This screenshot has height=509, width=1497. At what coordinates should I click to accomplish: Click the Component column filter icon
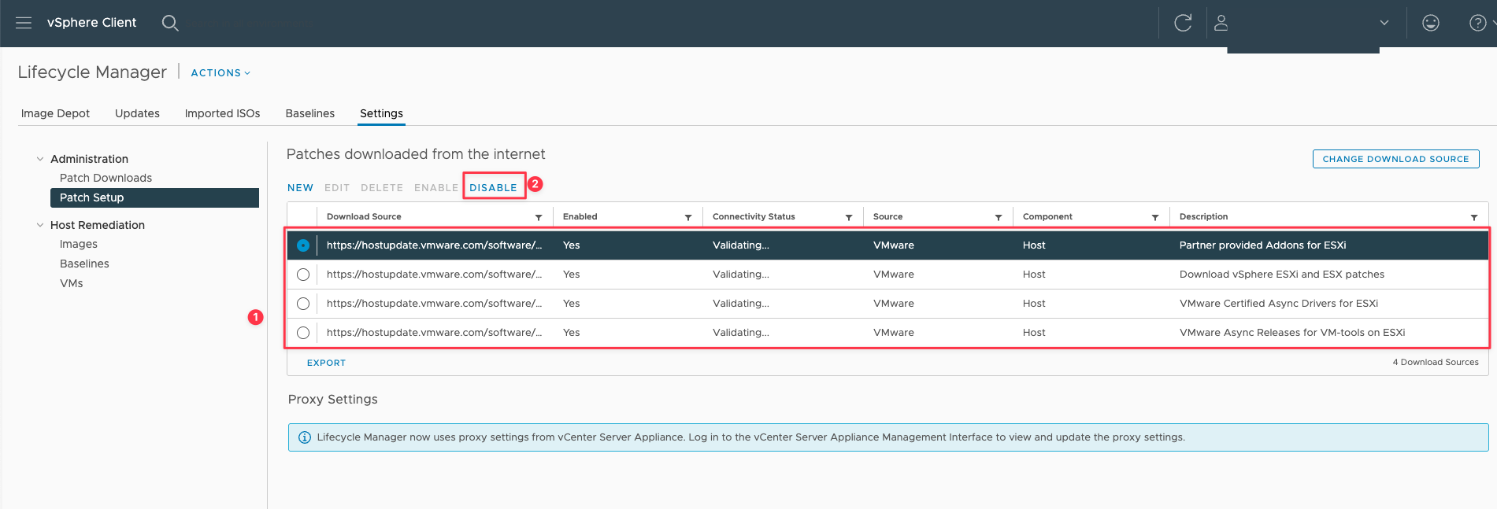(1155, 217)
